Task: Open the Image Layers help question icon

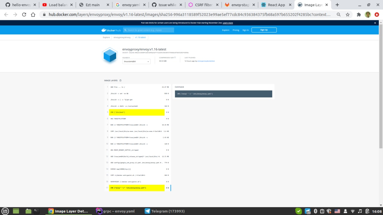Action: [120, 80]
